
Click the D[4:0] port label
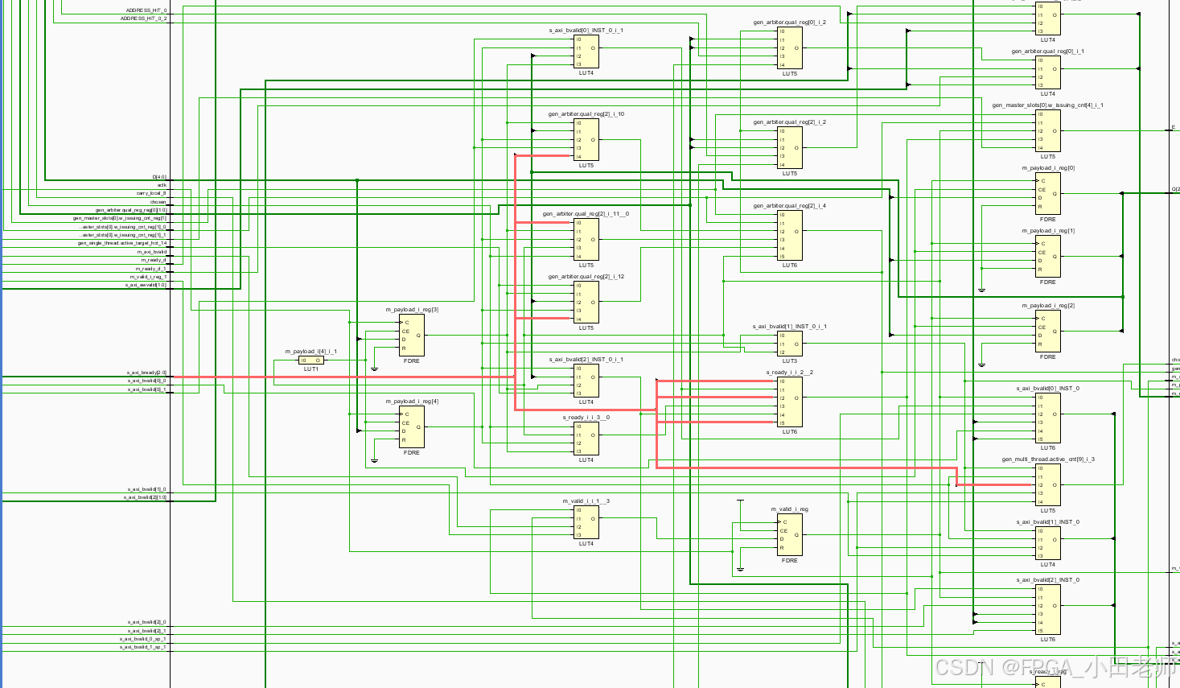(x=159, y=177)
